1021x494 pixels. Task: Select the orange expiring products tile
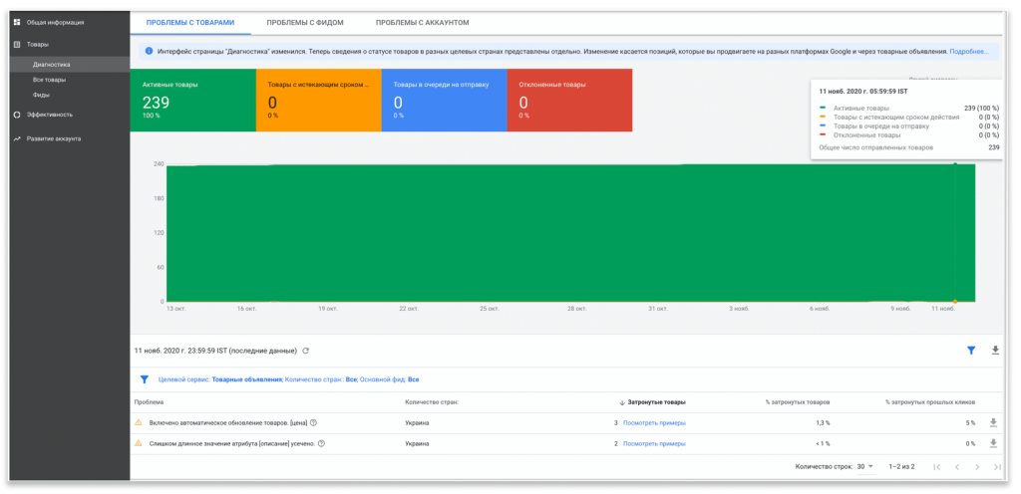click(318, 100)
